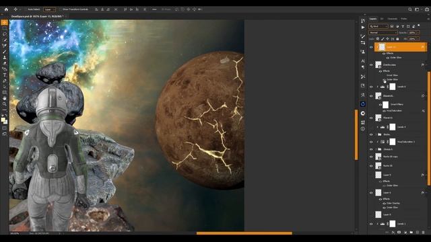Click the vertical canvas scrollbar
Image resolution: width=431 pixels, height=242 pixels.
coord(356,134)
